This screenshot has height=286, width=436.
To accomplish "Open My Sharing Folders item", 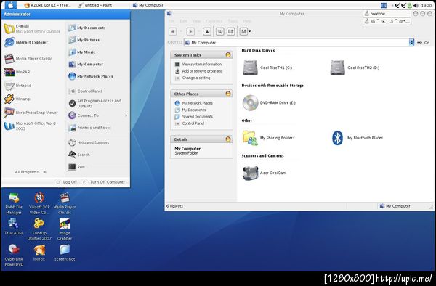I will point(268,138).
